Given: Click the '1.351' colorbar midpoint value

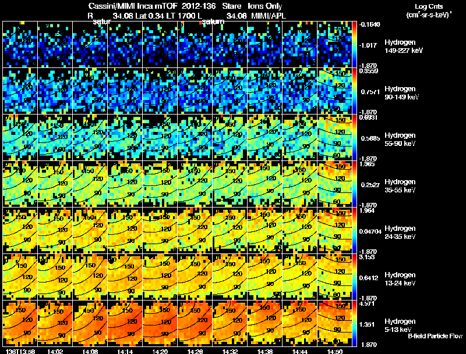Looking at the screenshot, I should 367,324.
